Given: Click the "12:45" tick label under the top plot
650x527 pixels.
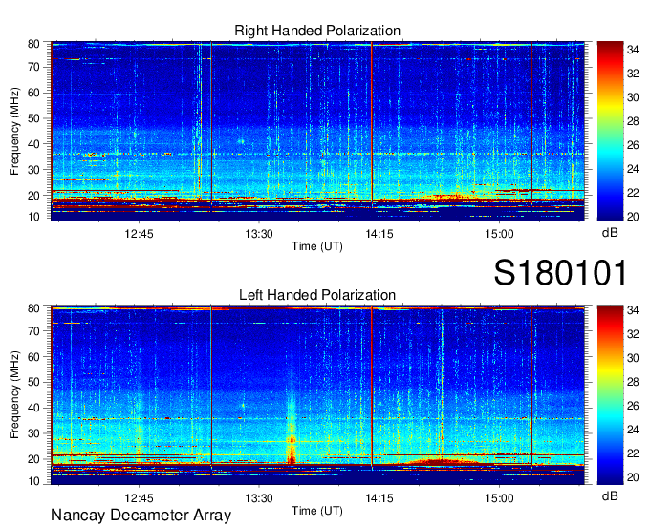Looking at the screenshot, I should click(x=139, y=234).
